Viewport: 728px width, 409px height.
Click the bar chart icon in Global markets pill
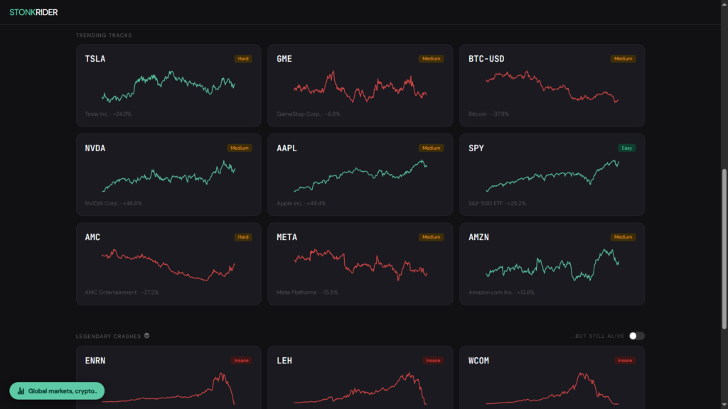tap(21, 391)
